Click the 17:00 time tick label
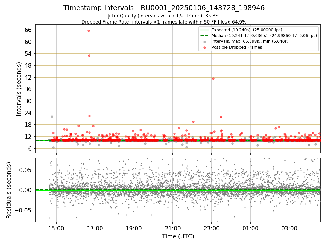The width and height of the screenshot is (328, 246). pyautogui.click(x=95, y=228)
